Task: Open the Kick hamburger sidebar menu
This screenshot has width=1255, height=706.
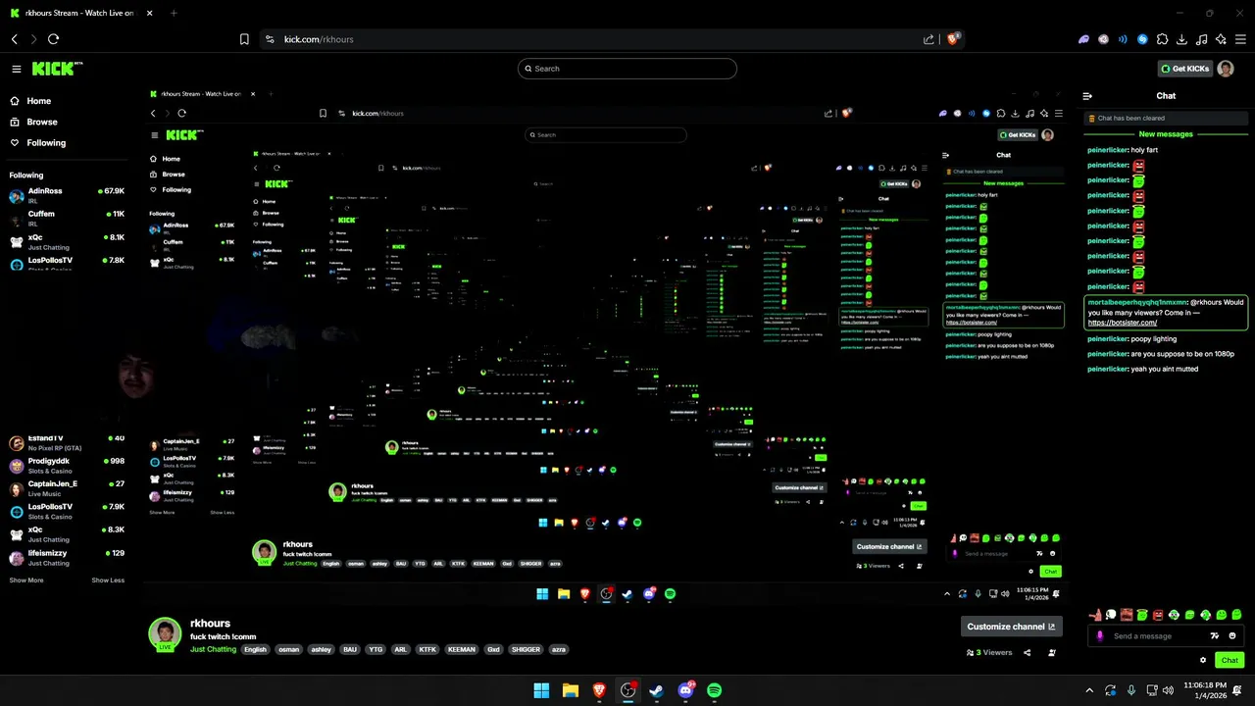Action: click(x=17, y=69)
